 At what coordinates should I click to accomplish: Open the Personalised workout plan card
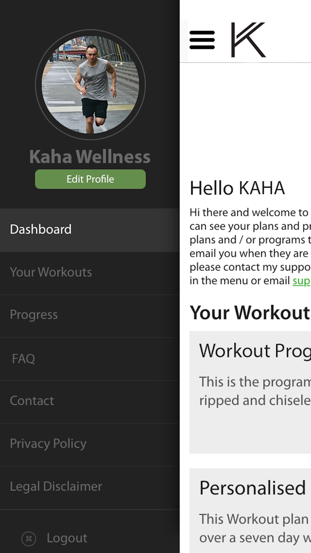250,510
